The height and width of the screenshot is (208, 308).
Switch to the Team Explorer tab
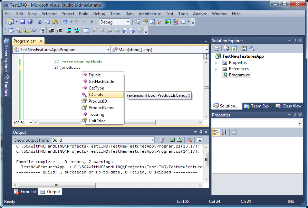[258, 106]
